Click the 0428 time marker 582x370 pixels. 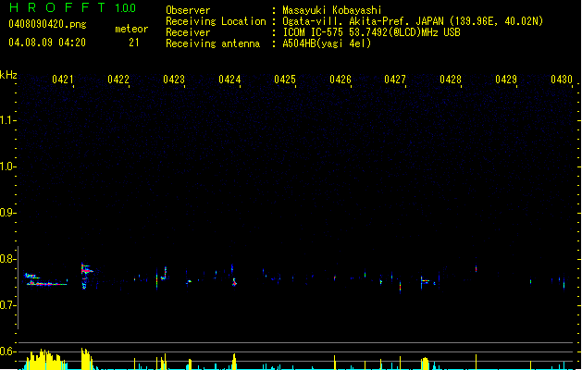coord(451,80)
